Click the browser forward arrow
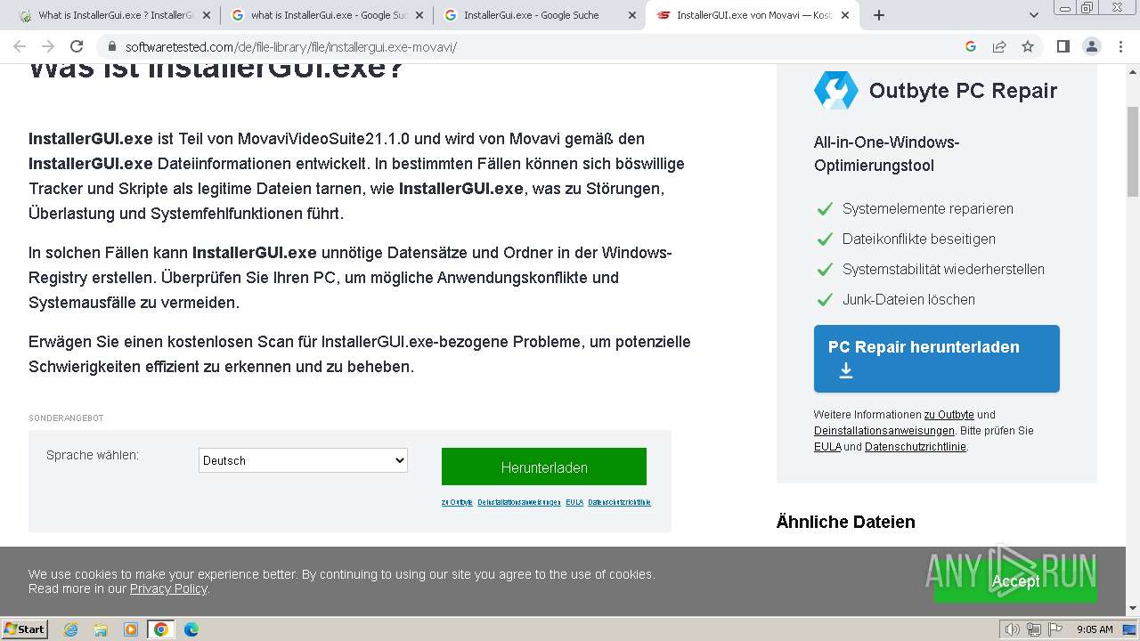 [x=48, y=46]
